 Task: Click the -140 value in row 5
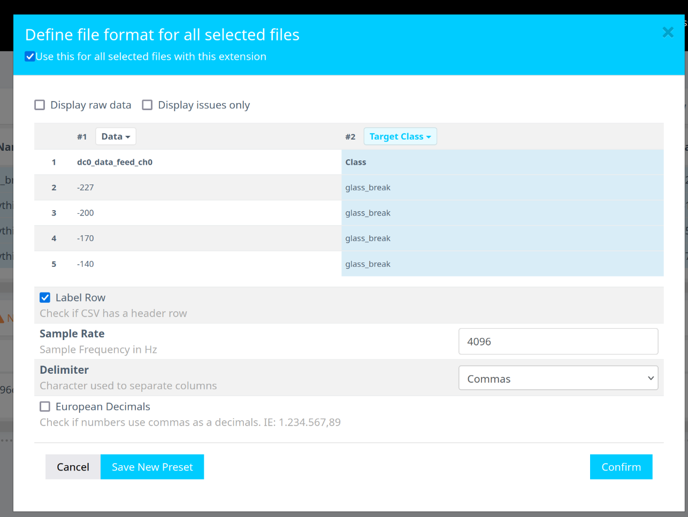(86, 264)
